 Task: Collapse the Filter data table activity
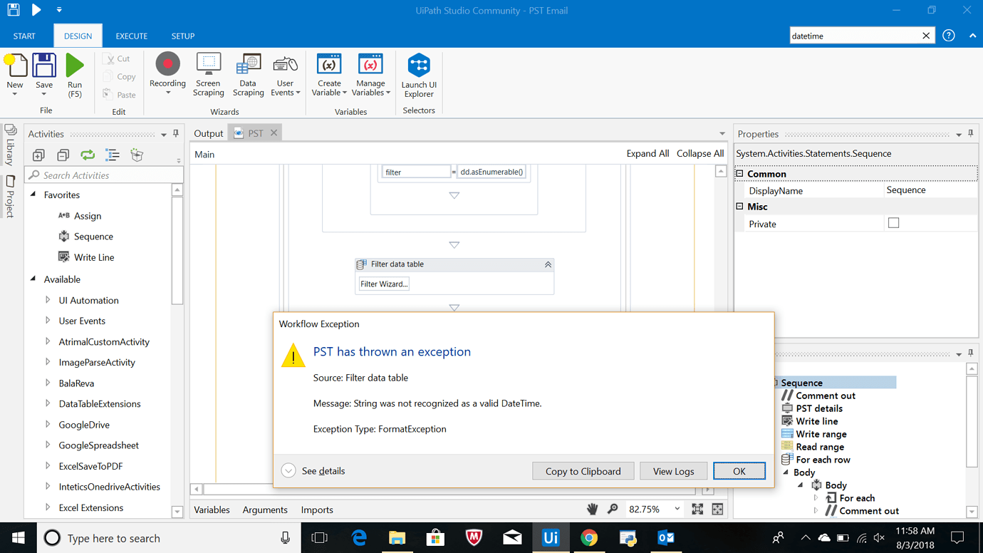tap(547, 264)
